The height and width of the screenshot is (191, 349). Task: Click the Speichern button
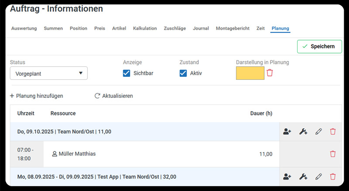[319, 46]
